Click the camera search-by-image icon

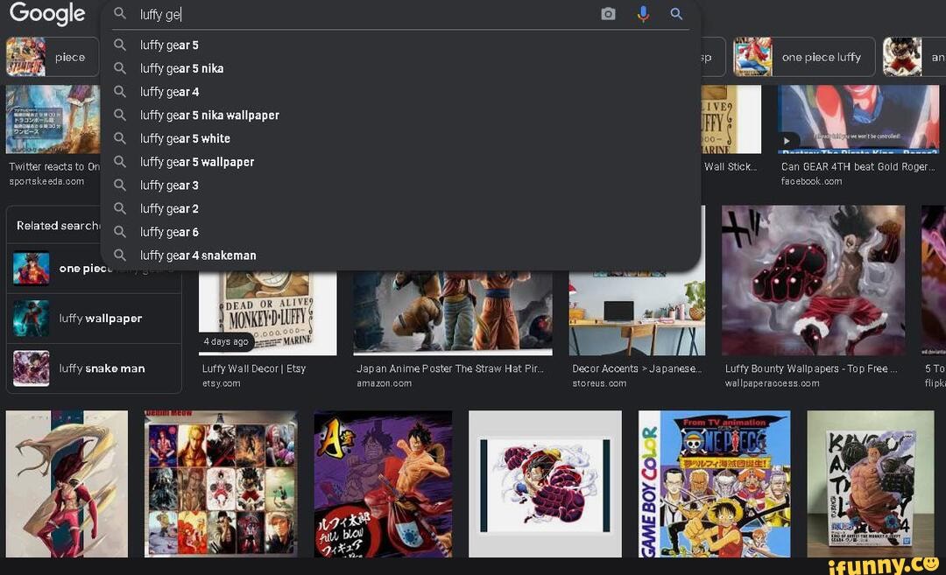(x=608, y=14)
